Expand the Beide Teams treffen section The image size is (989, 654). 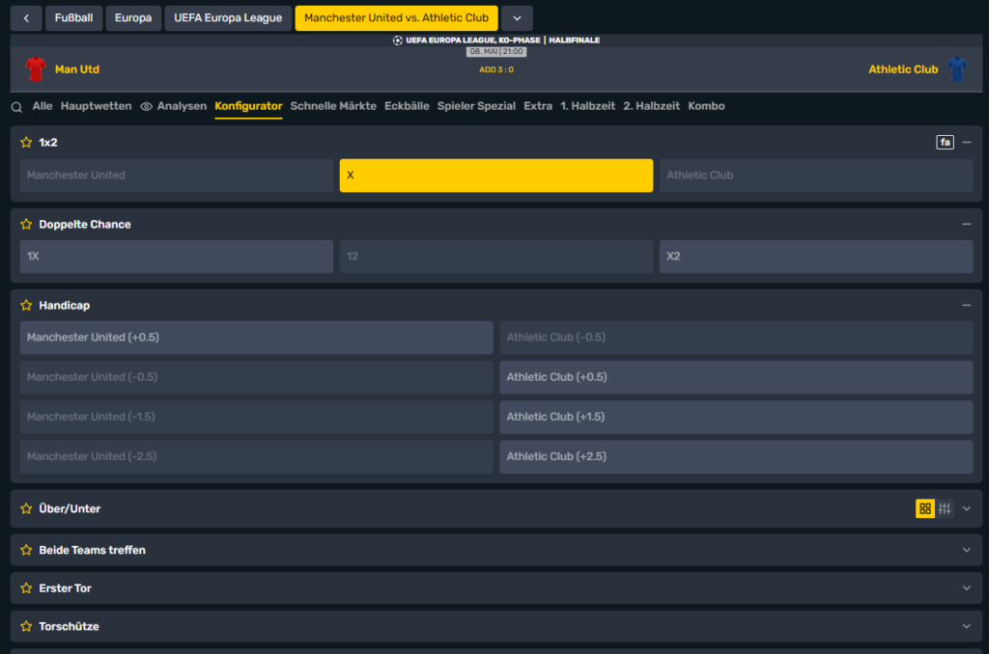pyautogui.click(x=966, y=550)
